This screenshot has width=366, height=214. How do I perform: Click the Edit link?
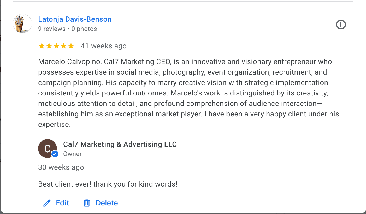[62, 203]
